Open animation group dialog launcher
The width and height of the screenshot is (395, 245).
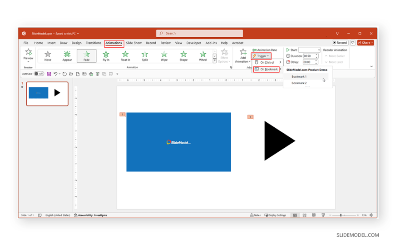[x=231, y=67]
